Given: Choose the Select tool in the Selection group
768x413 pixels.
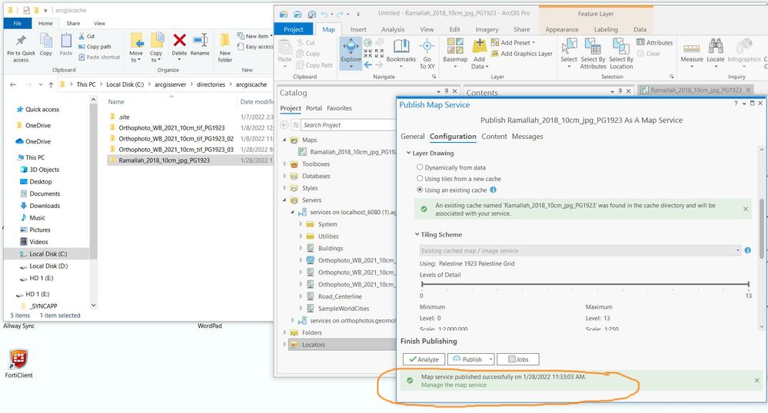Looking at the screenshot, I should click(x=569, y=53).
